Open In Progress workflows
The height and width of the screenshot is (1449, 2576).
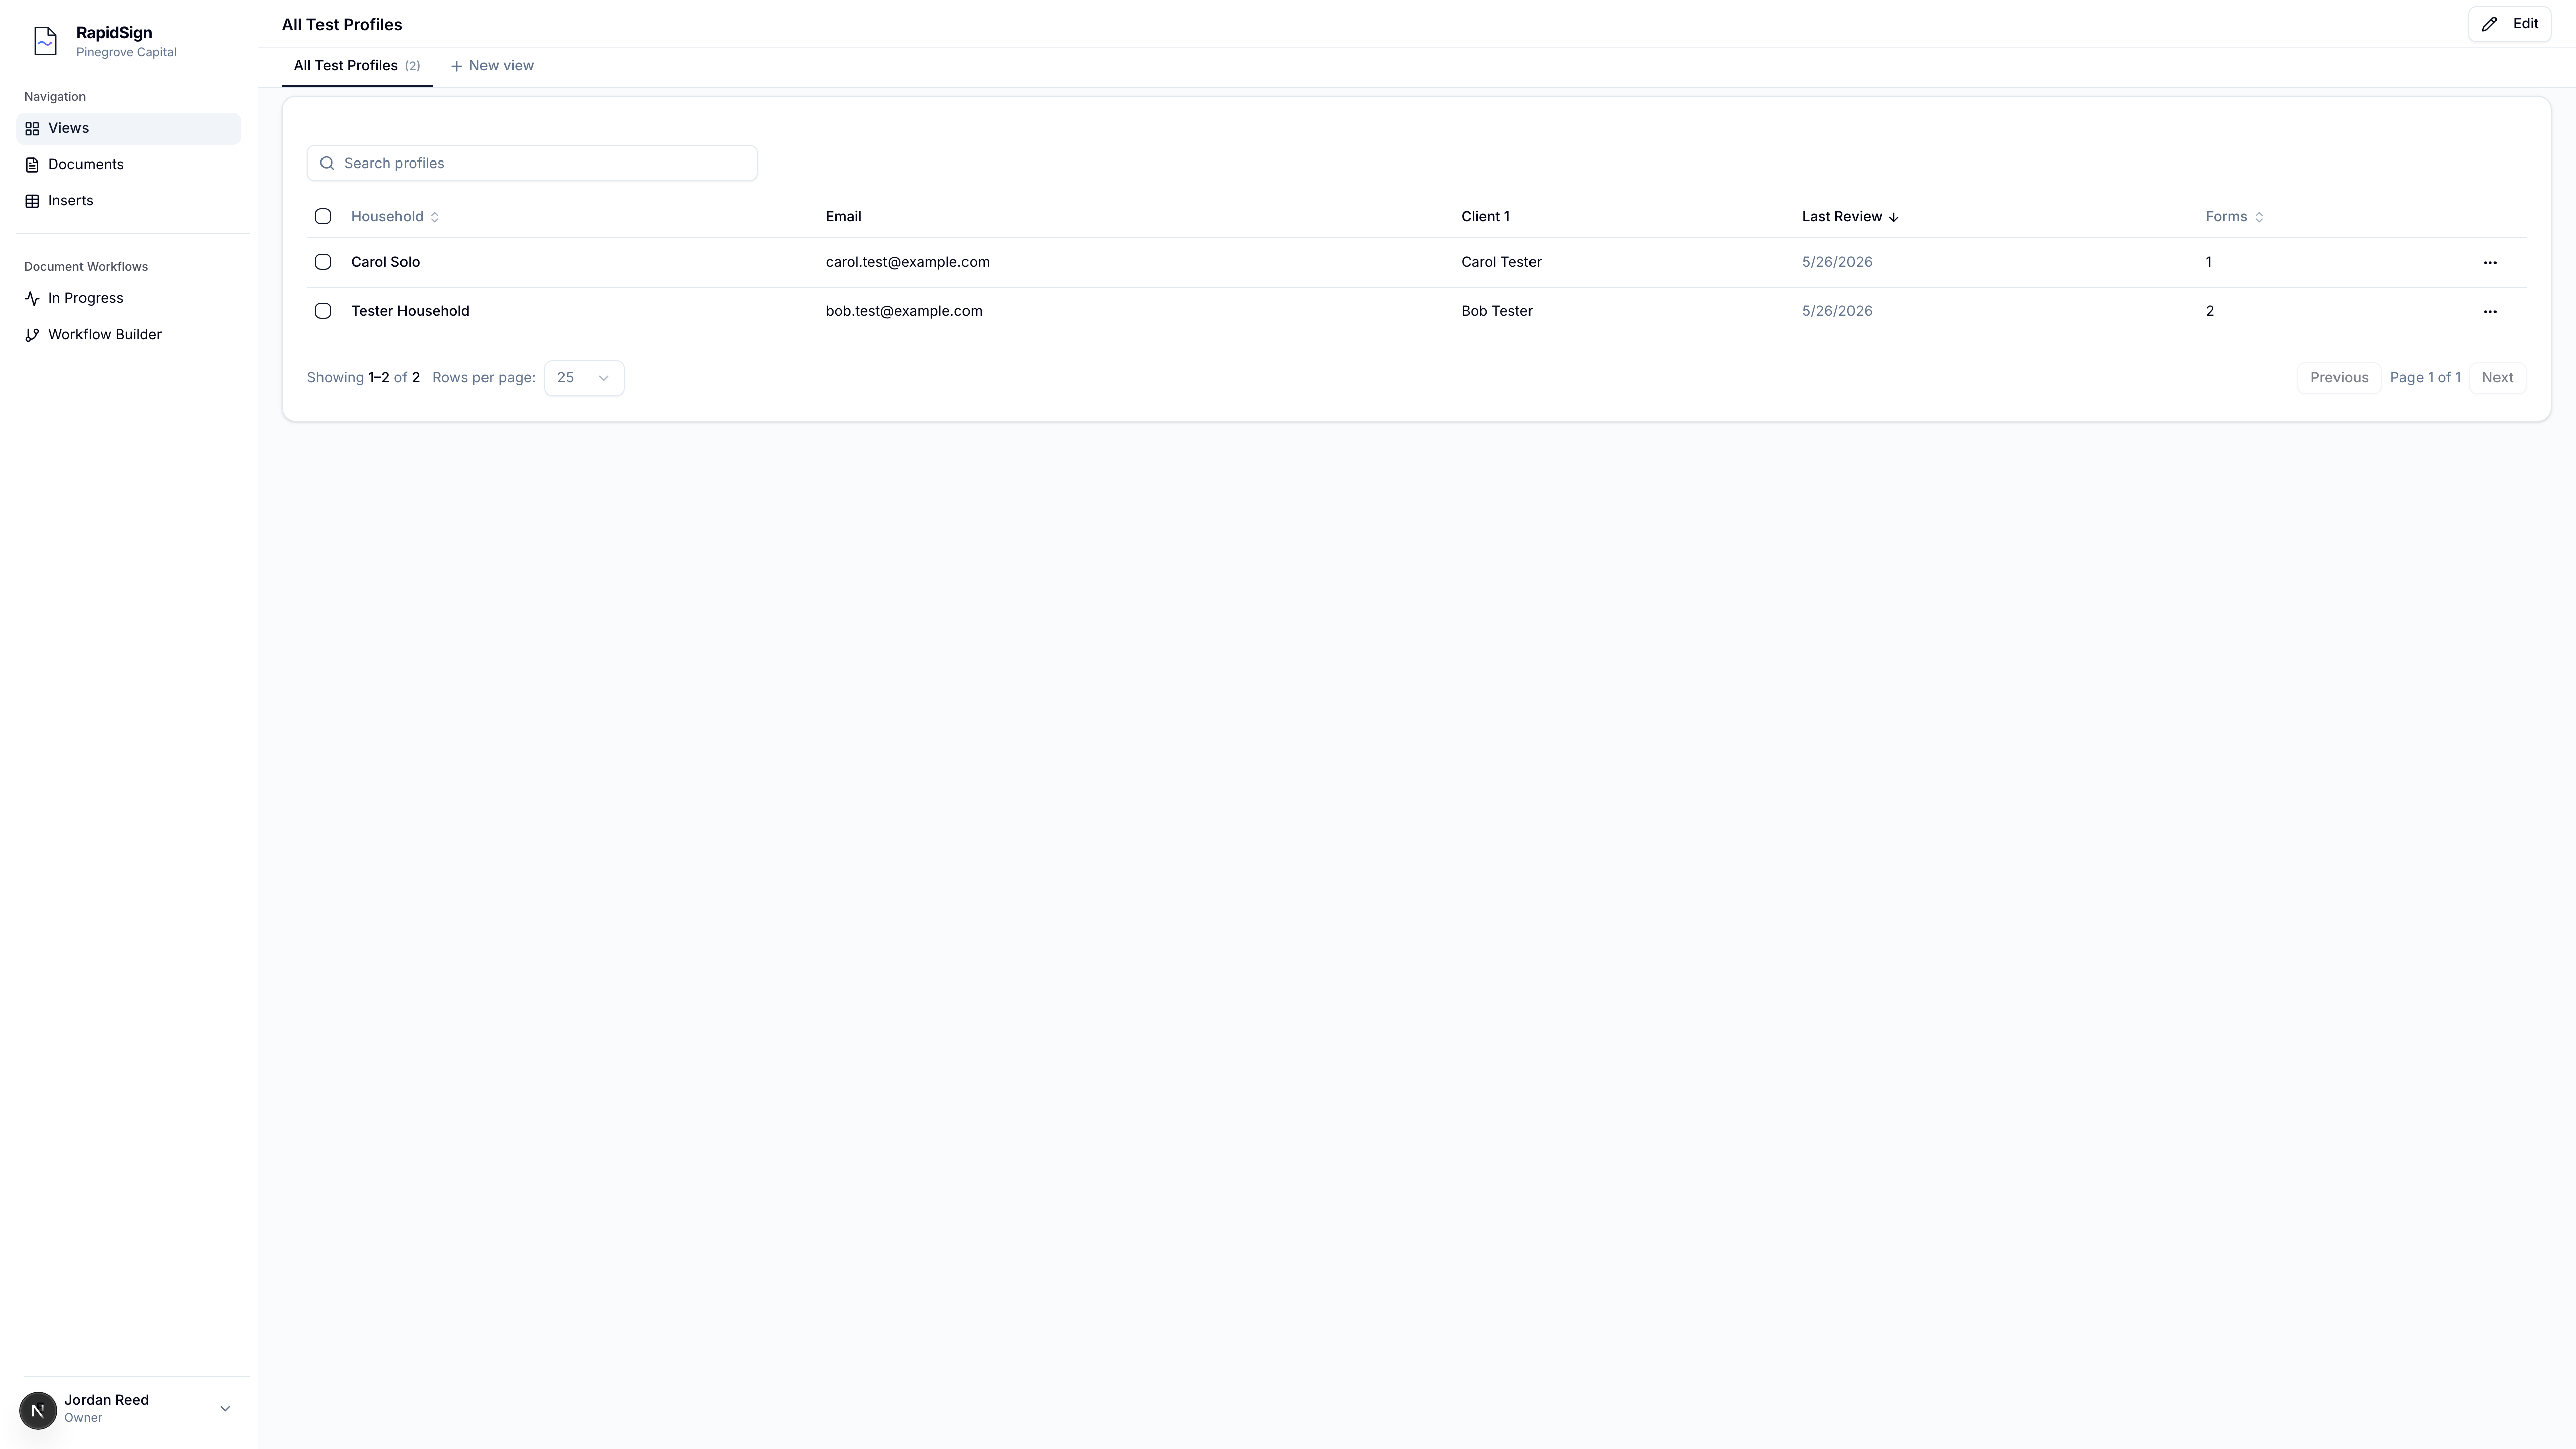129,299
